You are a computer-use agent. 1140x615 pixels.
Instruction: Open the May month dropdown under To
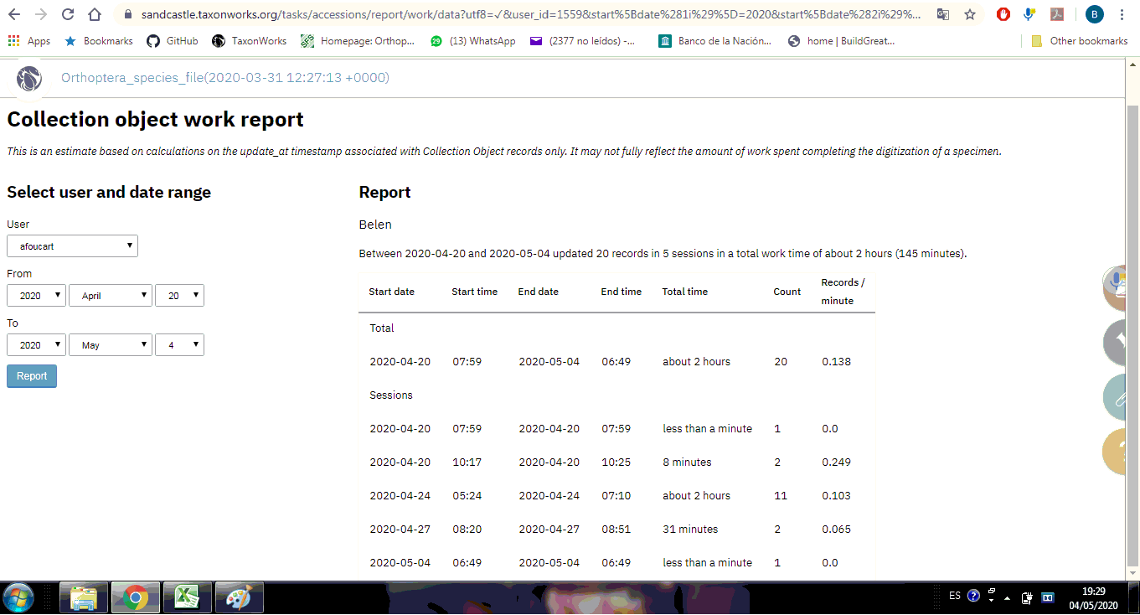point(110,344)
